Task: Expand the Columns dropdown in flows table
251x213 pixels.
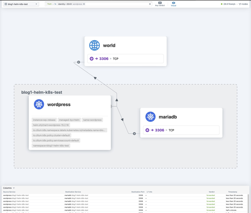Action: 9,188
